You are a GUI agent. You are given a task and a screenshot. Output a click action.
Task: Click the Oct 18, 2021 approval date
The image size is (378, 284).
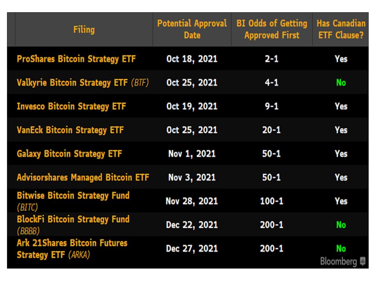192,59
